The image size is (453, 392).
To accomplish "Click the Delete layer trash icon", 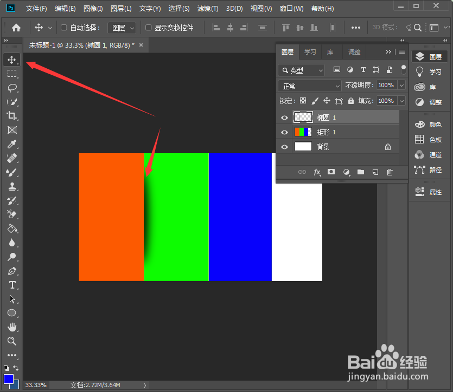I will click(x=390, y=172).
